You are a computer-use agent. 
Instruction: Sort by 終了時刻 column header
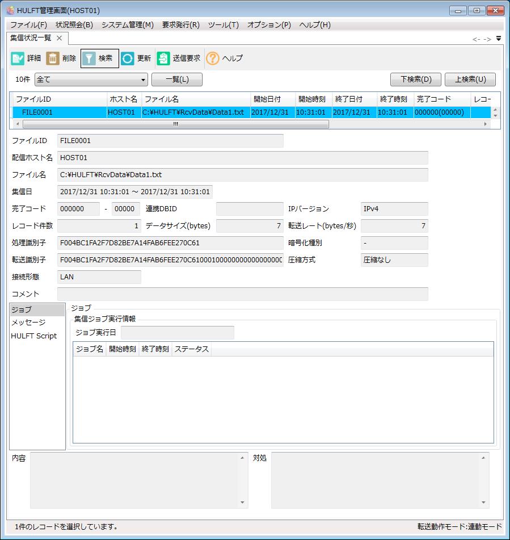[x=395, y=99]
